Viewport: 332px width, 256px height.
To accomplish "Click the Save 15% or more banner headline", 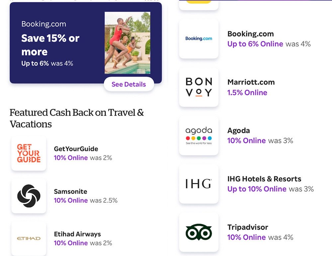I will coord(50,45).
